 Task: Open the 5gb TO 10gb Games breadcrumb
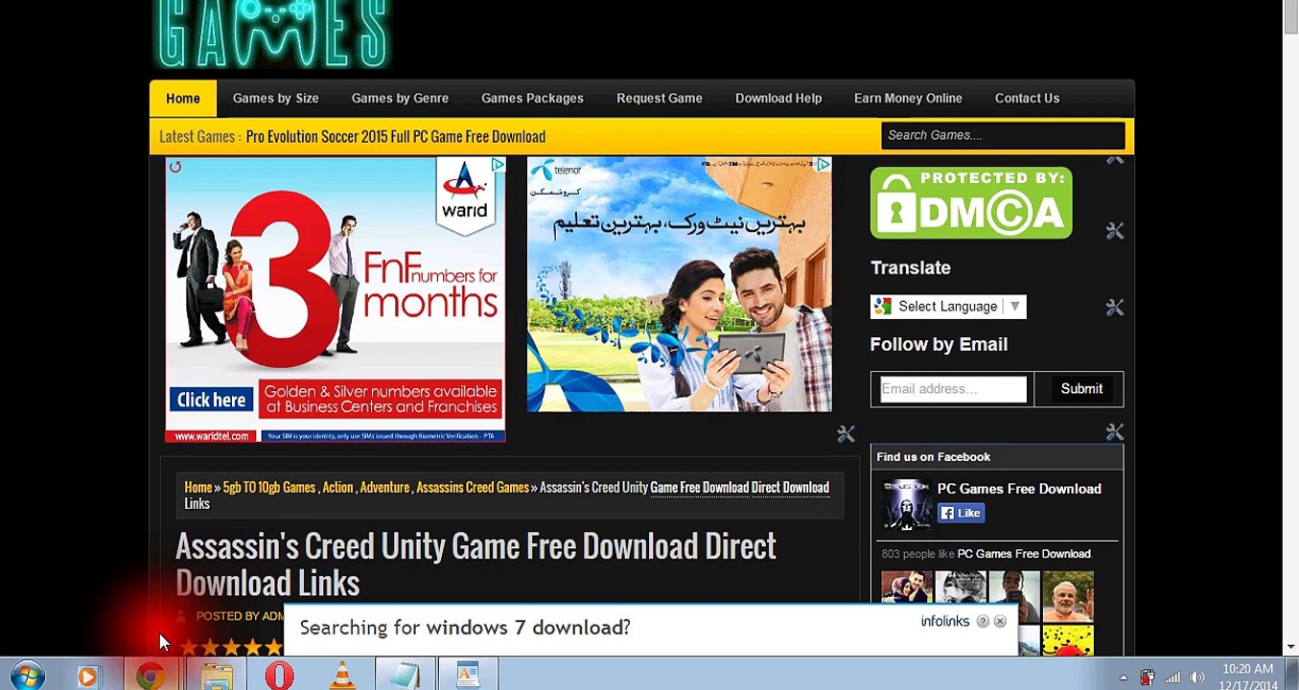pyautogui.click(x=269, y=488)
